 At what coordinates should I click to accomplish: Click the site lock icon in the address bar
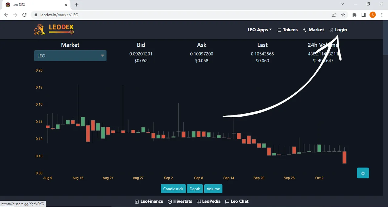[x=36, y=15]
